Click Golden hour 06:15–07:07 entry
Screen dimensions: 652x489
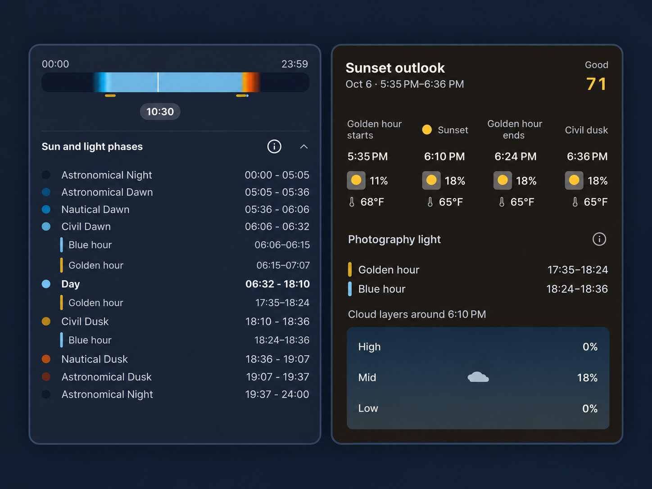[x=185, y=265]
